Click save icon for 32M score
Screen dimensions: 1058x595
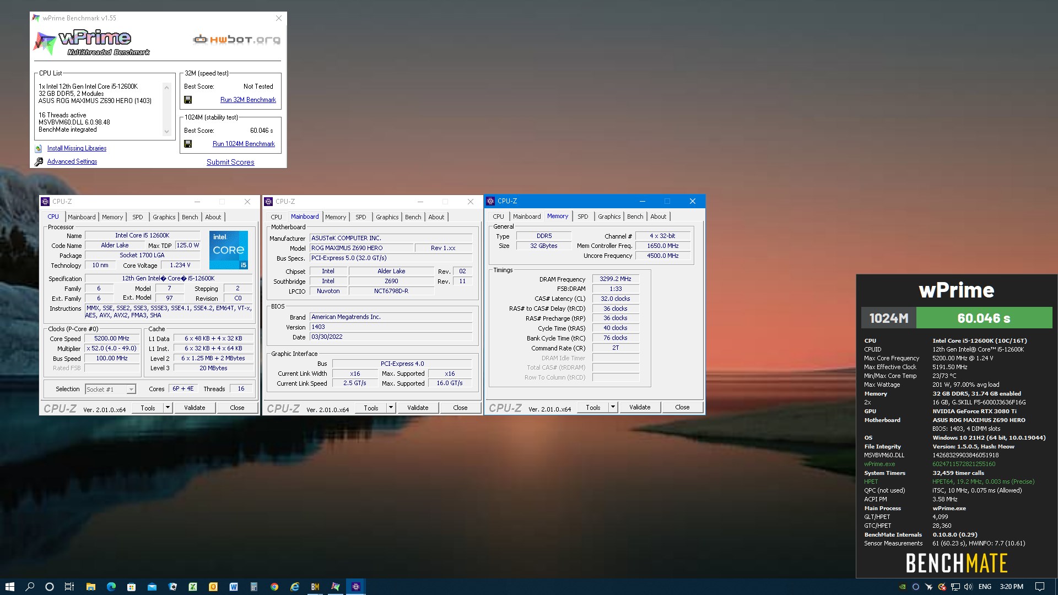188,100
